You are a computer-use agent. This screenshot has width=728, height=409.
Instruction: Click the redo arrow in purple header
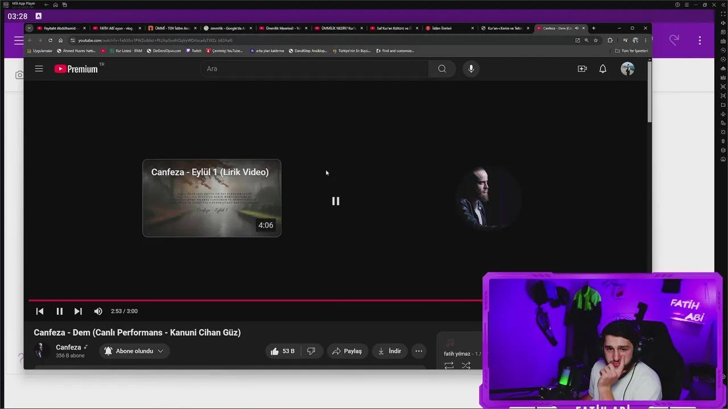pyautogui.click(x=674, y=40)
